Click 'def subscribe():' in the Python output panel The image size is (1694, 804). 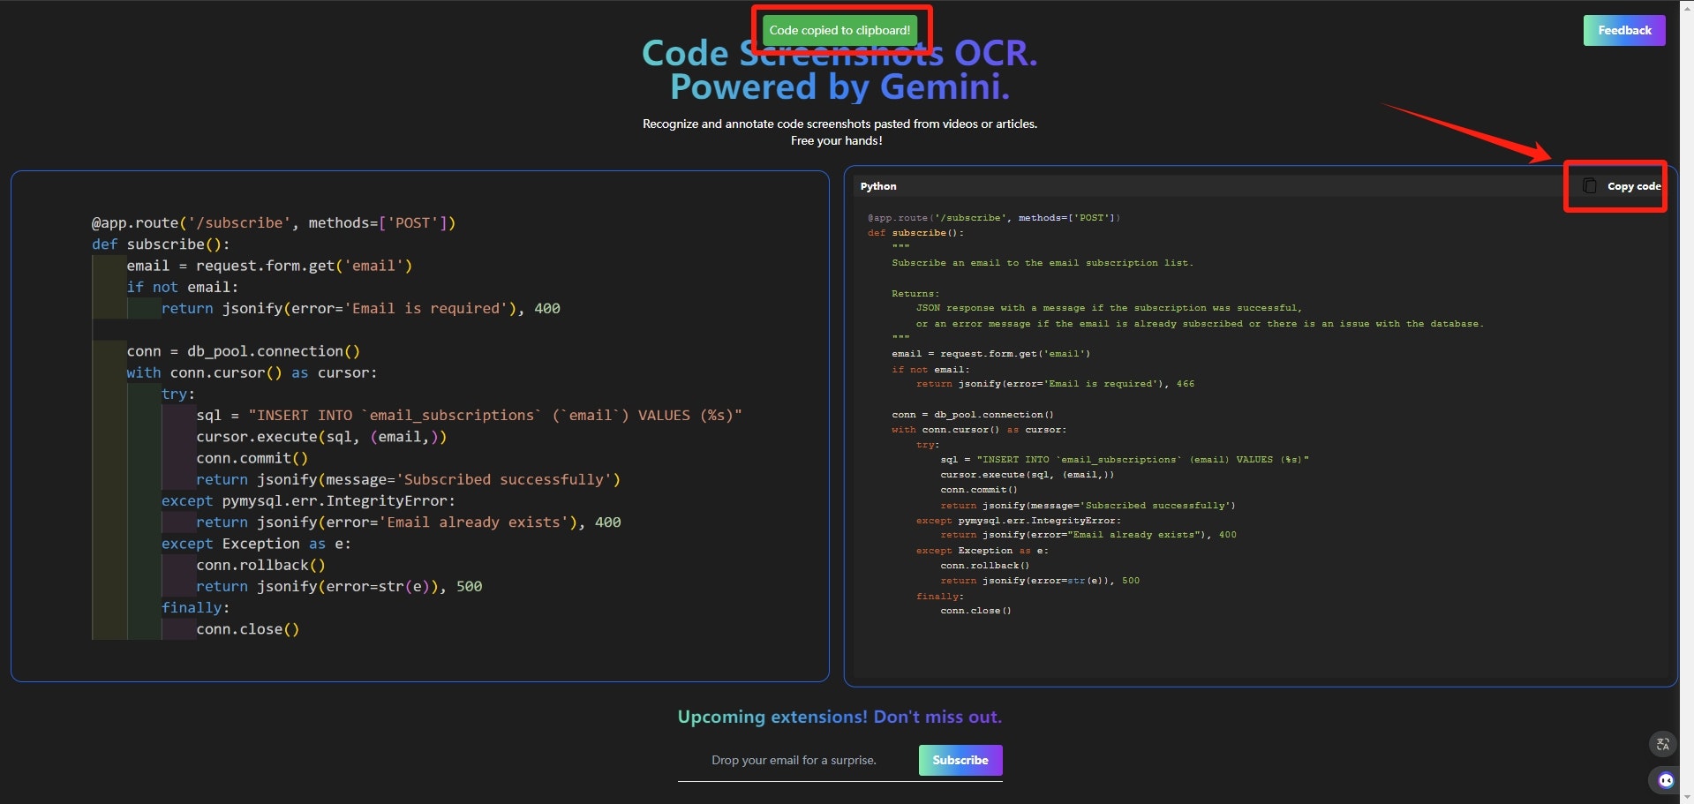click(x=915, y=233)
